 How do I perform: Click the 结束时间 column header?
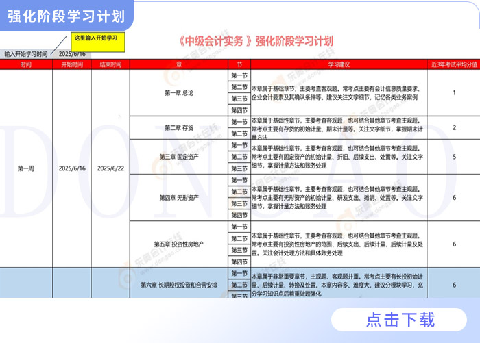pyautogui.click(x=110, y=64)
